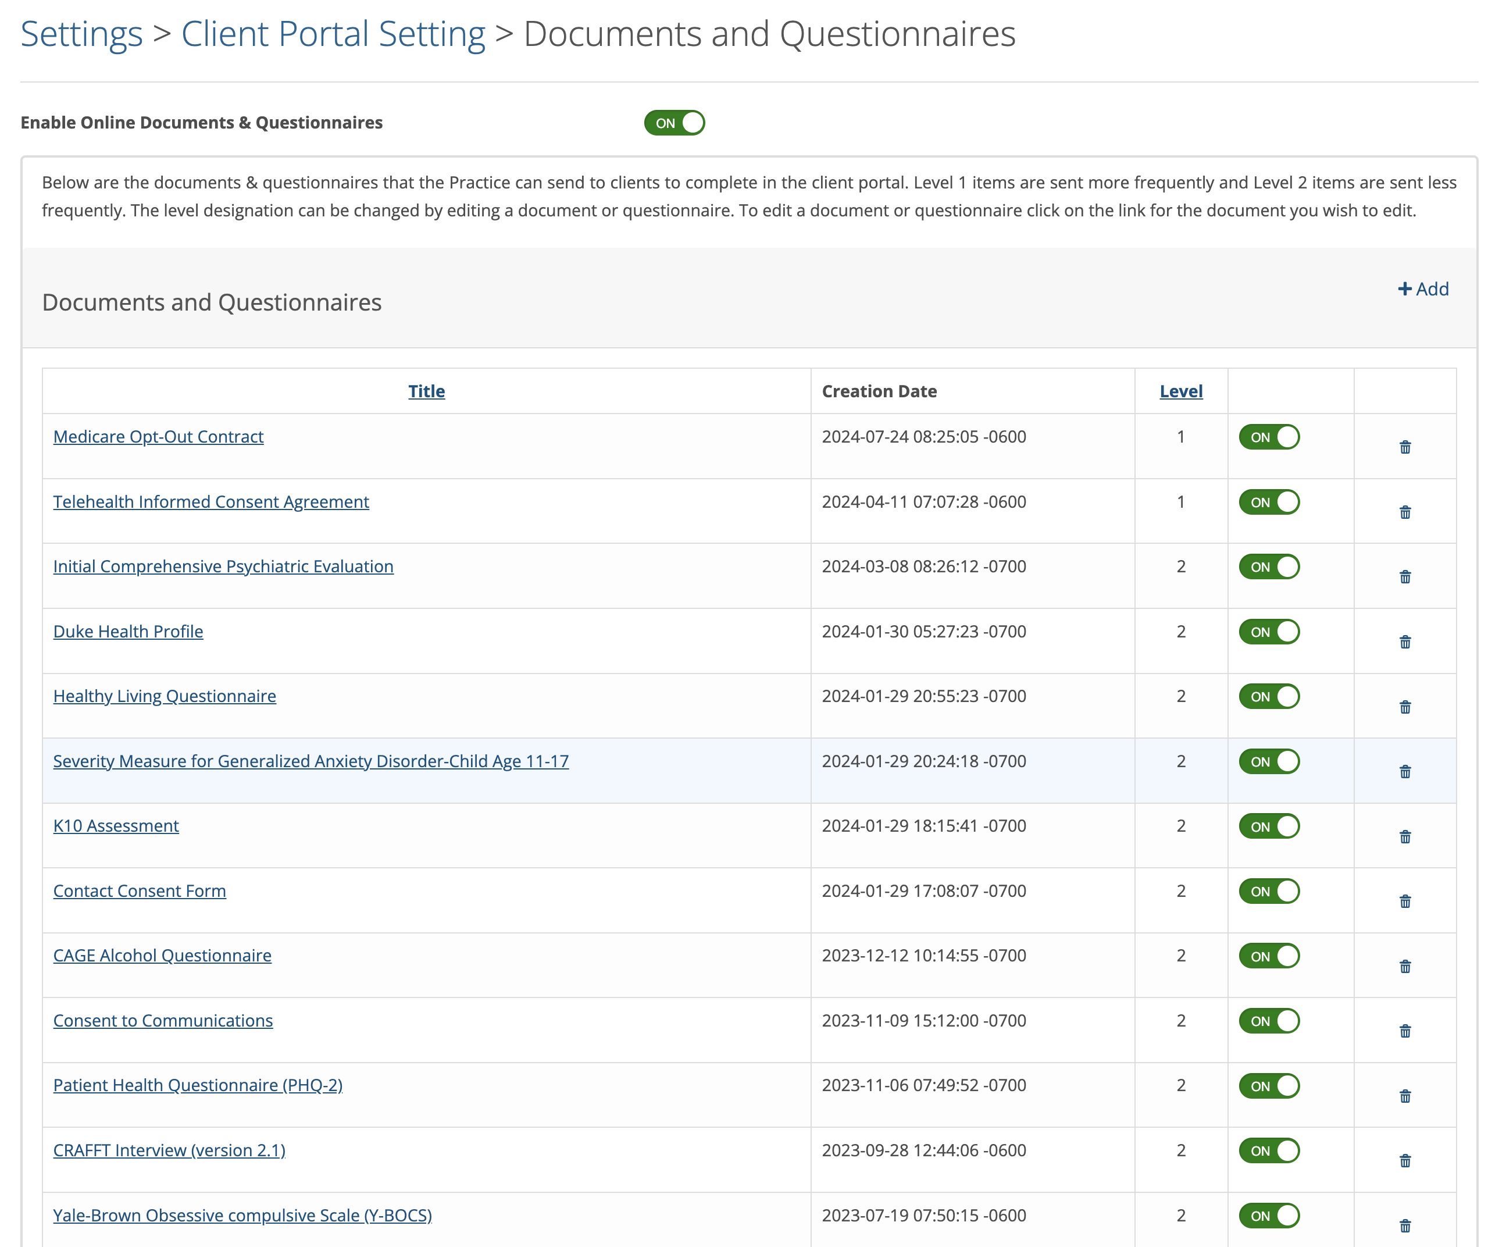The image size is (1506, 1247).
Task: Delete the Yale-Brown Obsessive compulsive Scale
Action: (x=1405, y=1225)
